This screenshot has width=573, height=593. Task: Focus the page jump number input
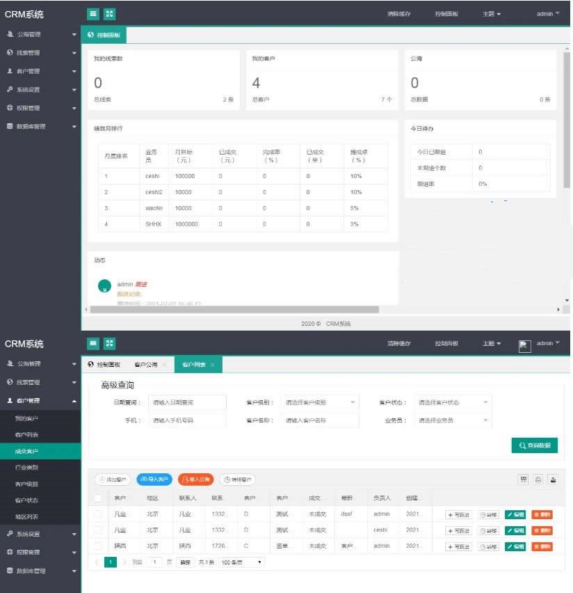click(x=154, y=562)
